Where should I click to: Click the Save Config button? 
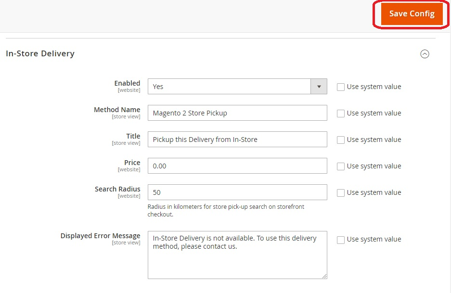click(x=412, y=14)
